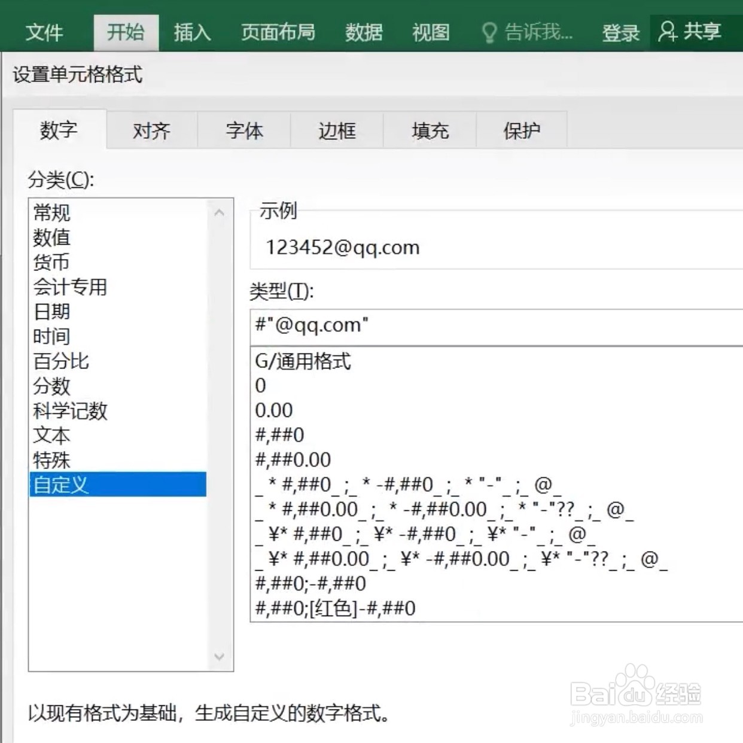Switch to the 页面布局 ribbon tab
This screenshot has height=743, width=743.
pyautogui.click(x=278, y=33)
